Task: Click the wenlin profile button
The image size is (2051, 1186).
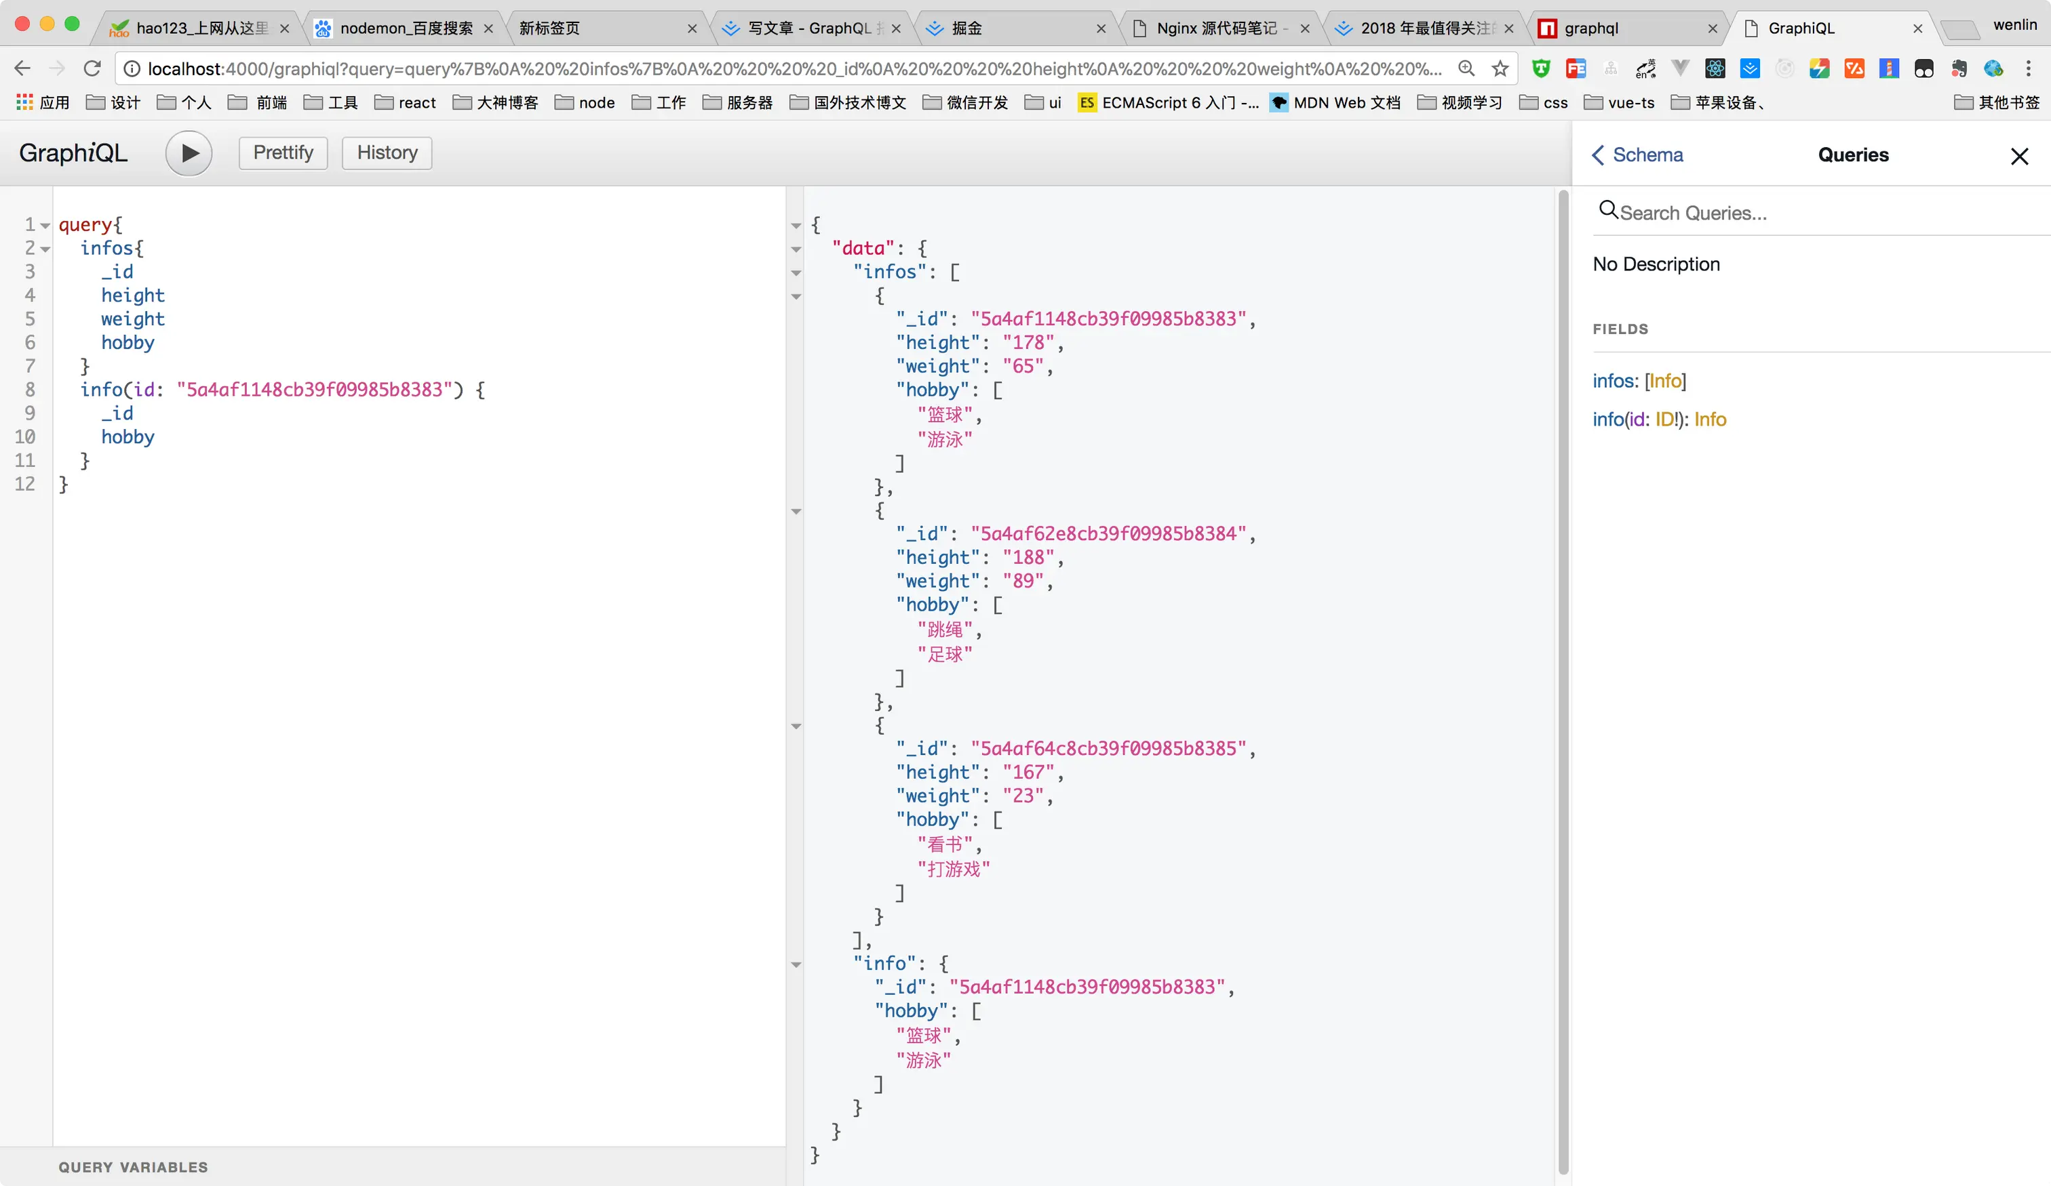Action: [x=2015, y=25]
